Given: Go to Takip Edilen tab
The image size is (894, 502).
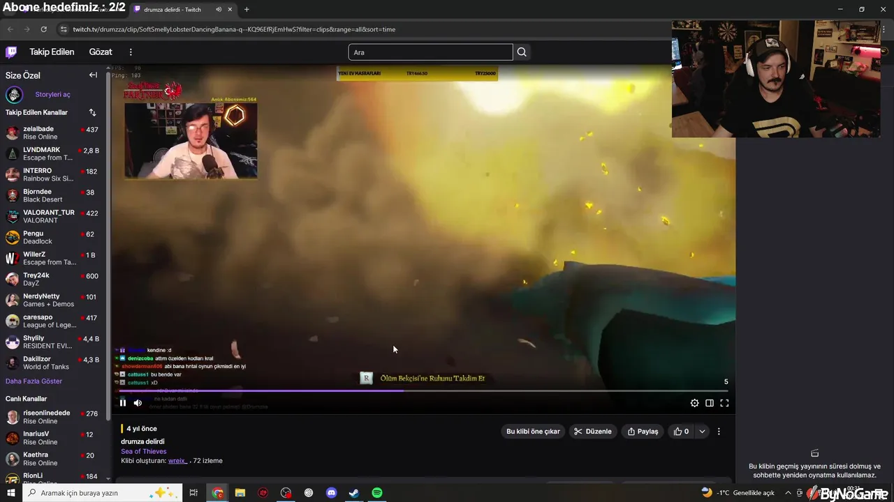Looking at the screenshot, I should [52, 52].
